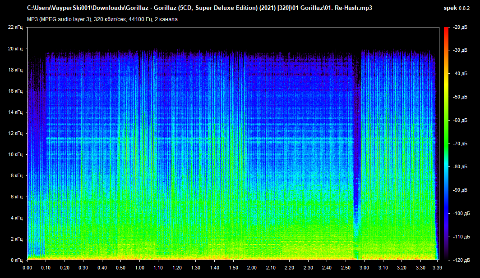Click the 2:00 time axis marker

(252, 268)
